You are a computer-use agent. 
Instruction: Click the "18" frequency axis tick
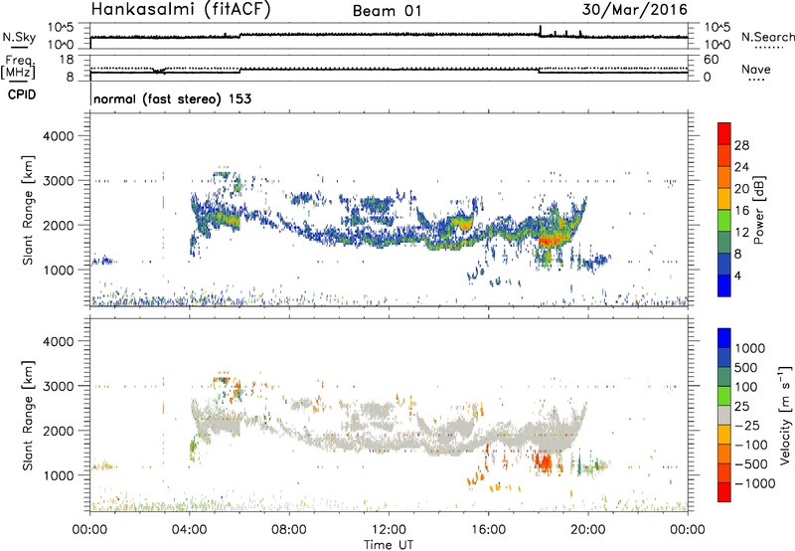click(67, 60)
